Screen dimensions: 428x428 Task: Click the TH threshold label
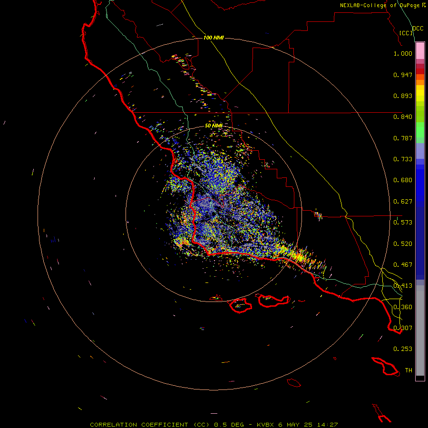pyautogui.click(x=409, y=370)
